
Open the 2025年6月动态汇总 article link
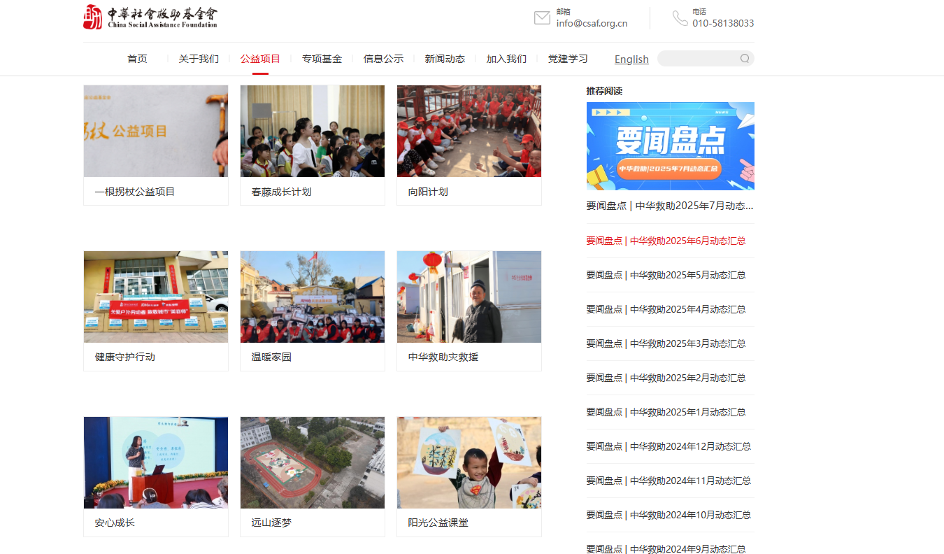(666, 241)
